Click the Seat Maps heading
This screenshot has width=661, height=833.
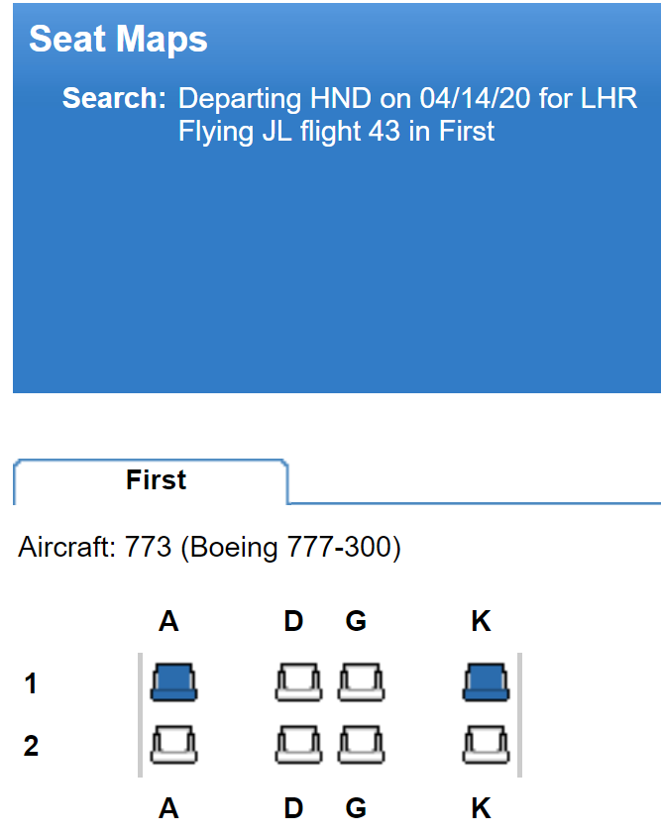pyautogui.click(x=118, y=39)
